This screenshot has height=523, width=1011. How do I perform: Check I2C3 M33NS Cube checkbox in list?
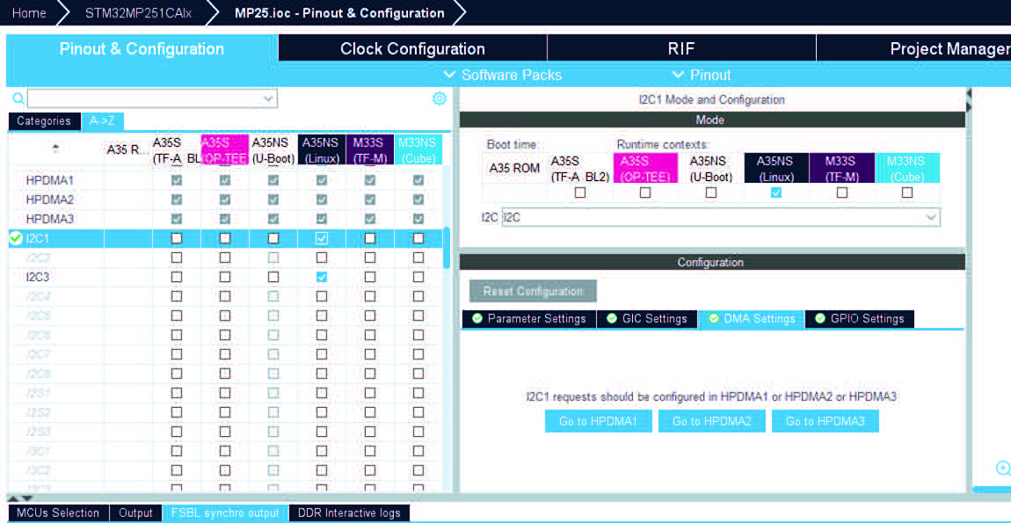[418, 277]
